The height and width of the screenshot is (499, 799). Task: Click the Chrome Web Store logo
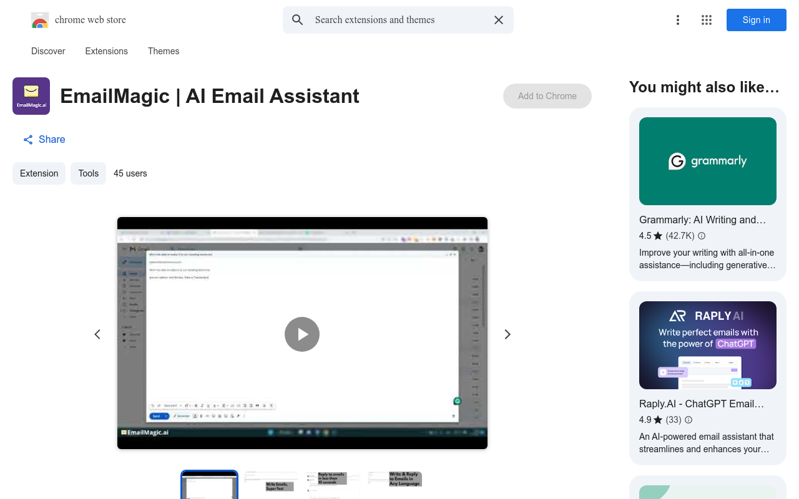40,20
